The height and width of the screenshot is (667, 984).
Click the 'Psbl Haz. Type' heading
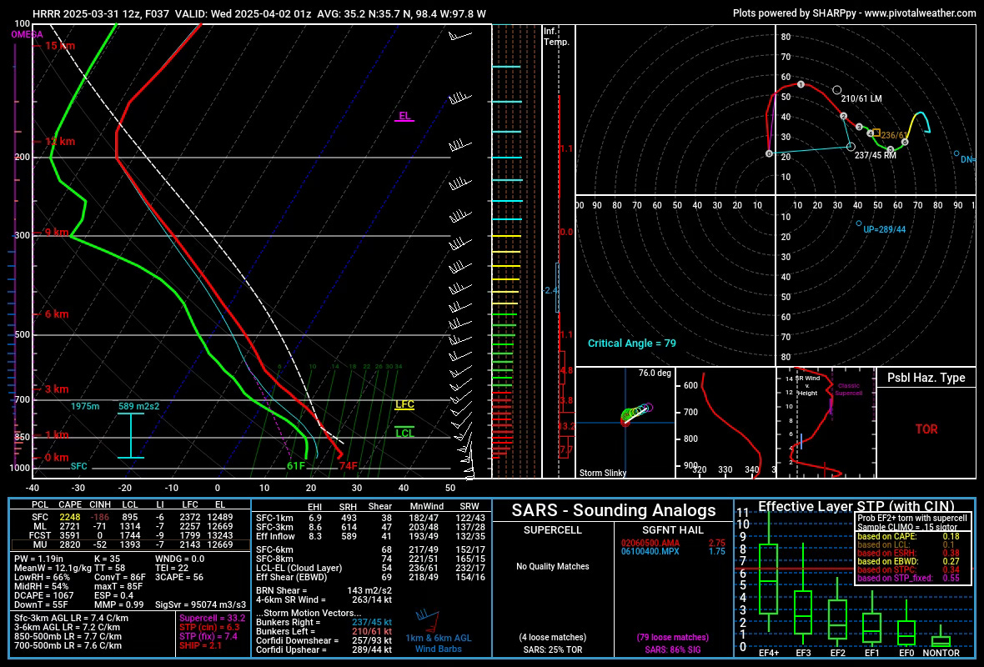click(x=926, y=378)
